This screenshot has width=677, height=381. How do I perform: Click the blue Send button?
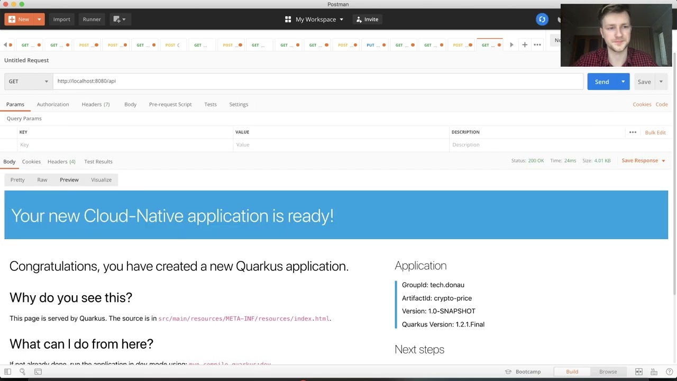pos(602,81)
